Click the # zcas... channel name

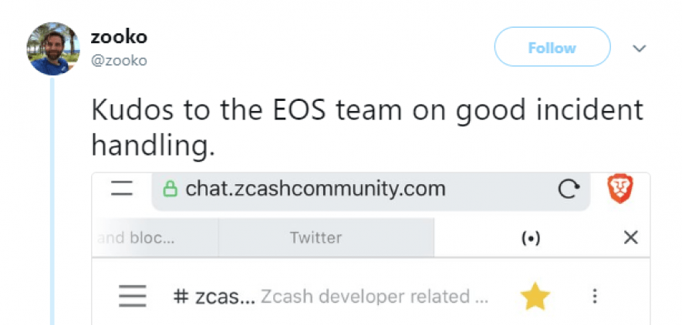click(213, 297)
